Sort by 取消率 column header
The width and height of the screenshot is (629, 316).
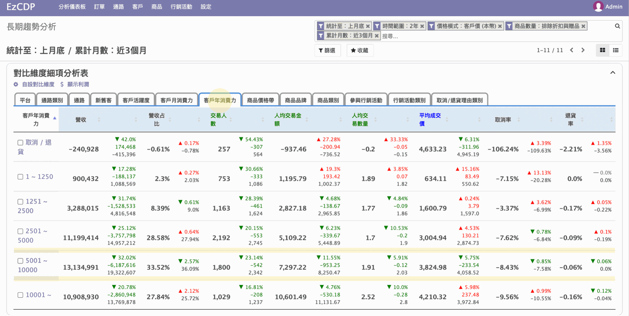click(503, 120)
